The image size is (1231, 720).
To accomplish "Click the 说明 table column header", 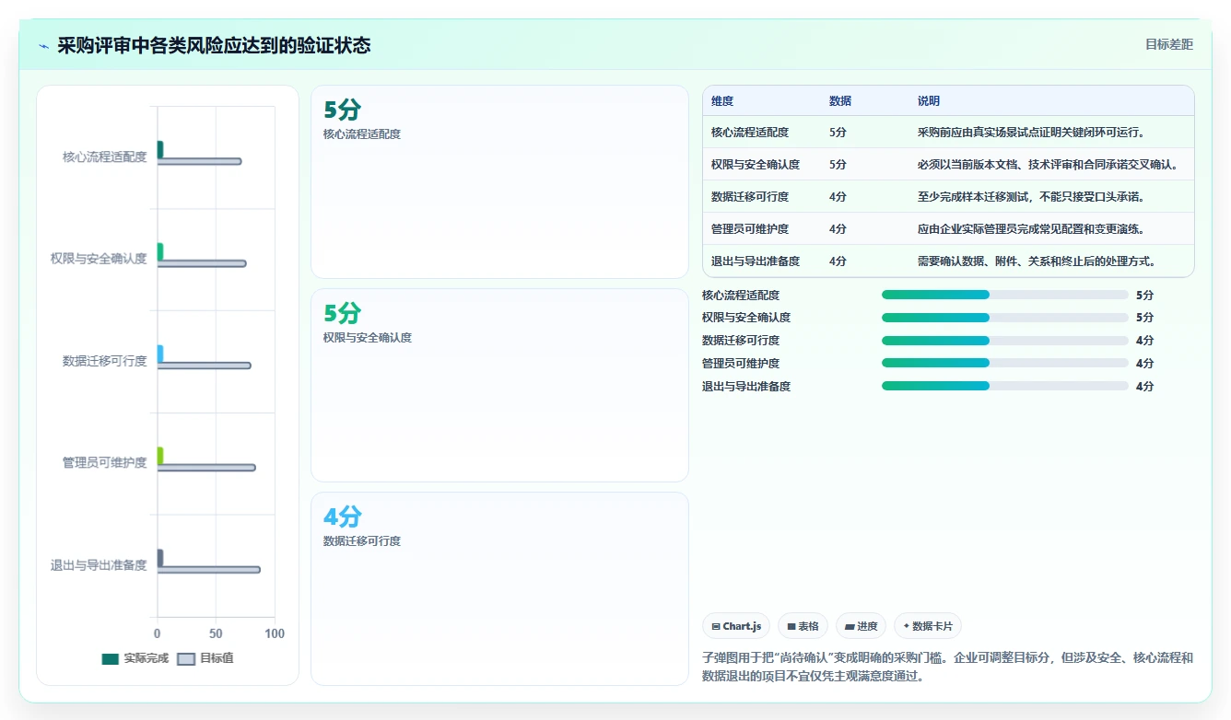I will (x=929, y=101).
